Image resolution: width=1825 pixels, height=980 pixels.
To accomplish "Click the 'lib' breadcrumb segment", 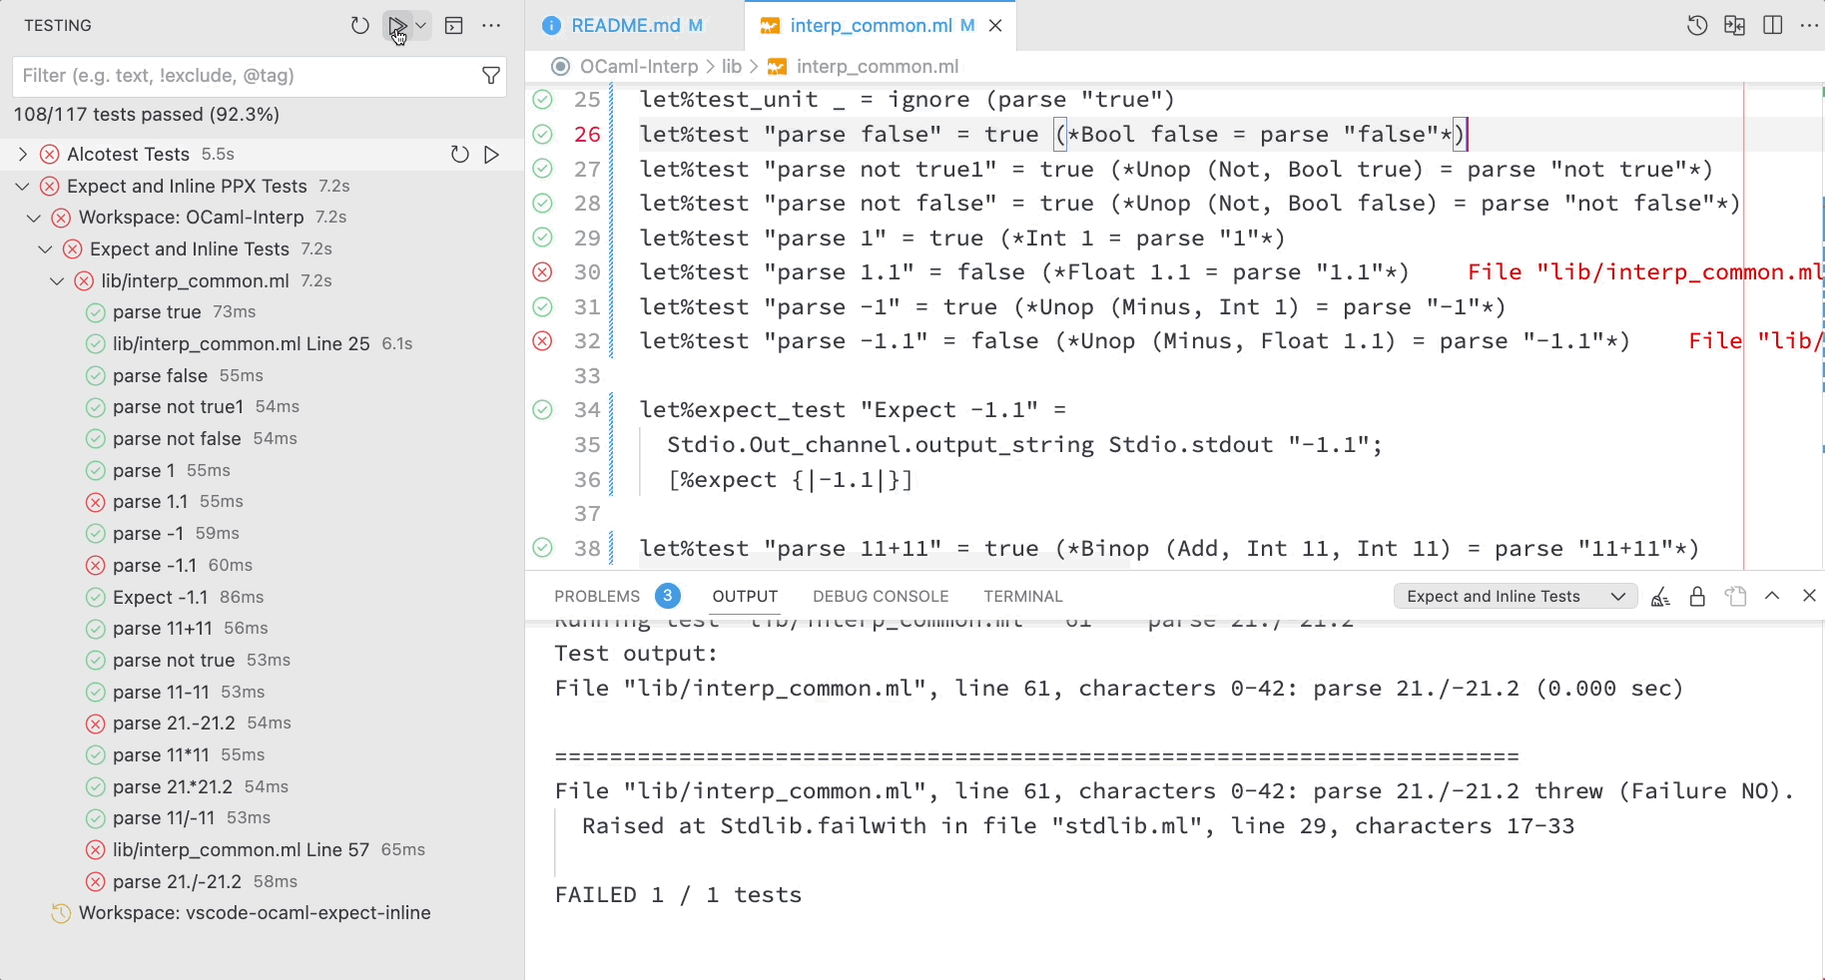I will (731, 67).
